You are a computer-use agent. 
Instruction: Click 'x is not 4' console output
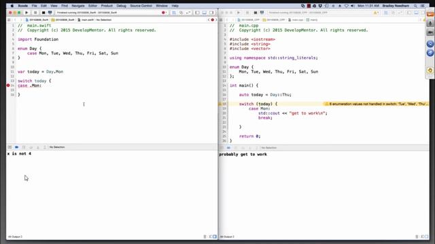coord(19,154)
